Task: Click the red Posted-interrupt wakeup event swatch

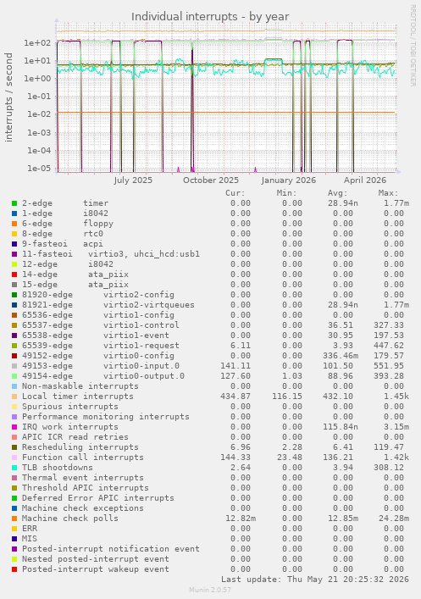Action: (x=14, y=569)
